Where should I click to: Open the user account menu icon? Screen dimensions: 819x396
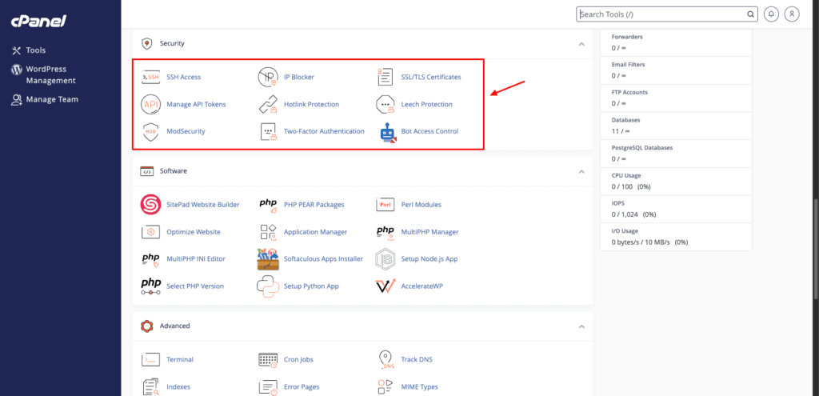point(792,14)
